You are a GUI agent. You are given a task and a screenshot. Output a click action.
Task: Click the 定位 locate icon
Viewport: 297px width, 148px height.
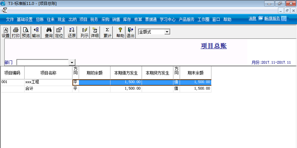pyautogui.click(x=59, y=32)
